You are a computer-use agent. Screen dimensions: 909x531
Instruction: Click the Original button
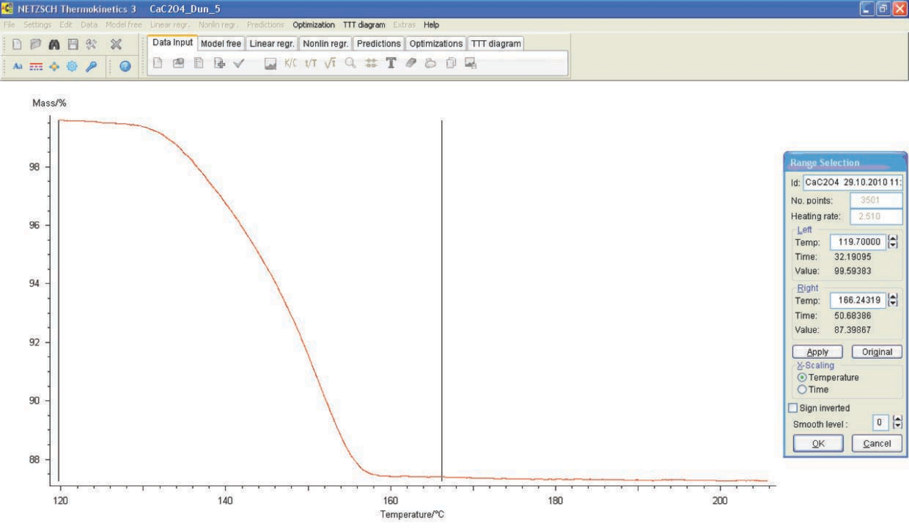[877, 352]
